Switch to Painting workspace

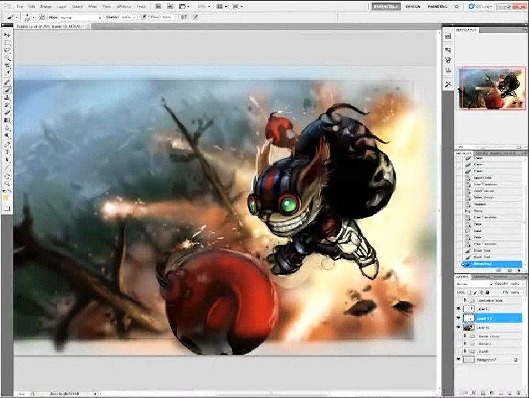pyautogui.click(x=438, y=7)
